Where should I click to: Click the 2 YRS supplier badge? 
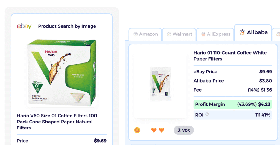[184, 130]
